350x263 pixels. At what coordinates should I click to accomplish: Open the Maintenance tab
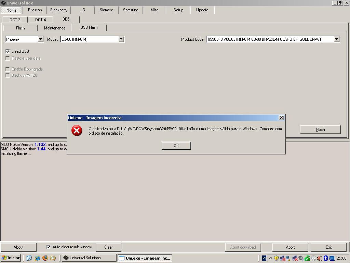click(55, 28)
